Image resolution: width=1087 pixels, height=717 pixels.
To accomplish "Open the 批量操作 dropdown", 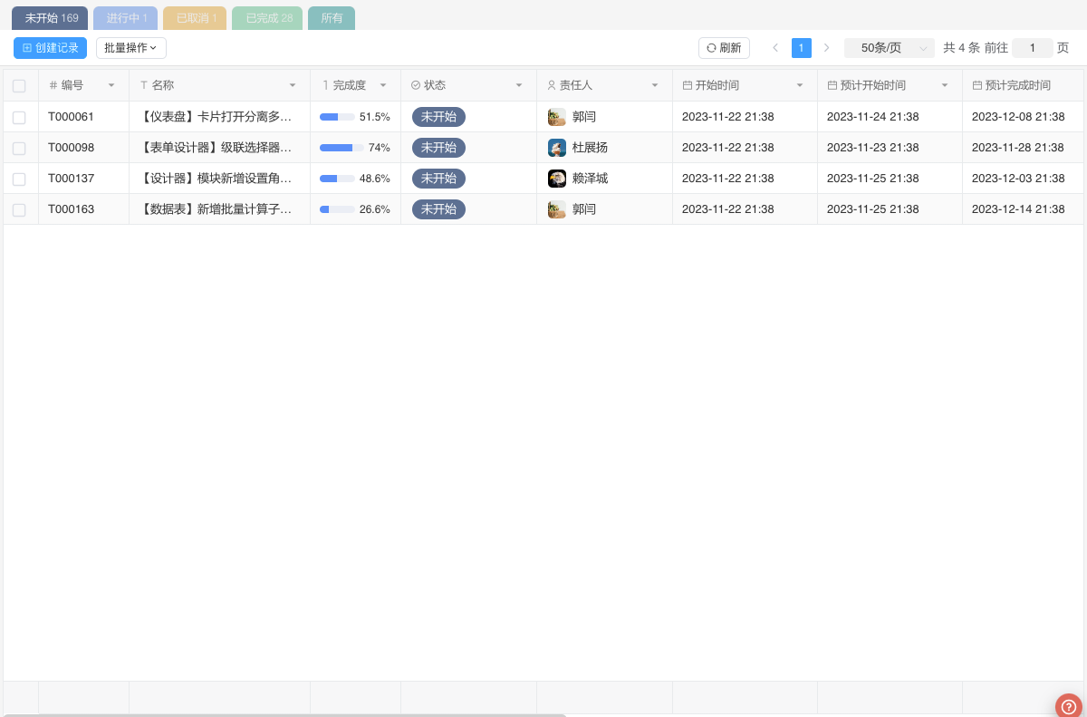I will [x=130, y=48].
